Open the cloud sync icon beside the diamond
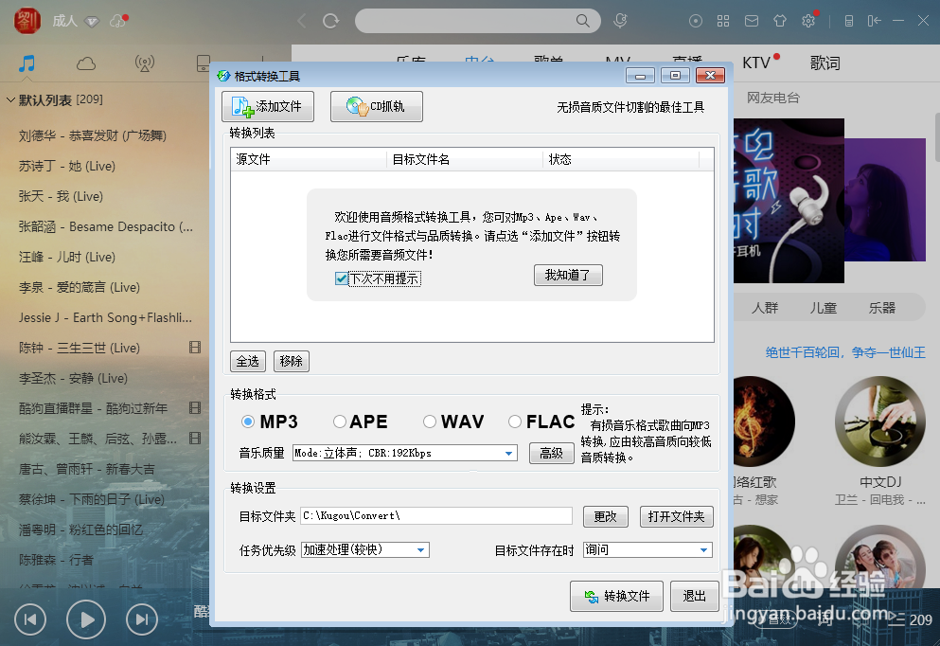 (x=117, y=22)
